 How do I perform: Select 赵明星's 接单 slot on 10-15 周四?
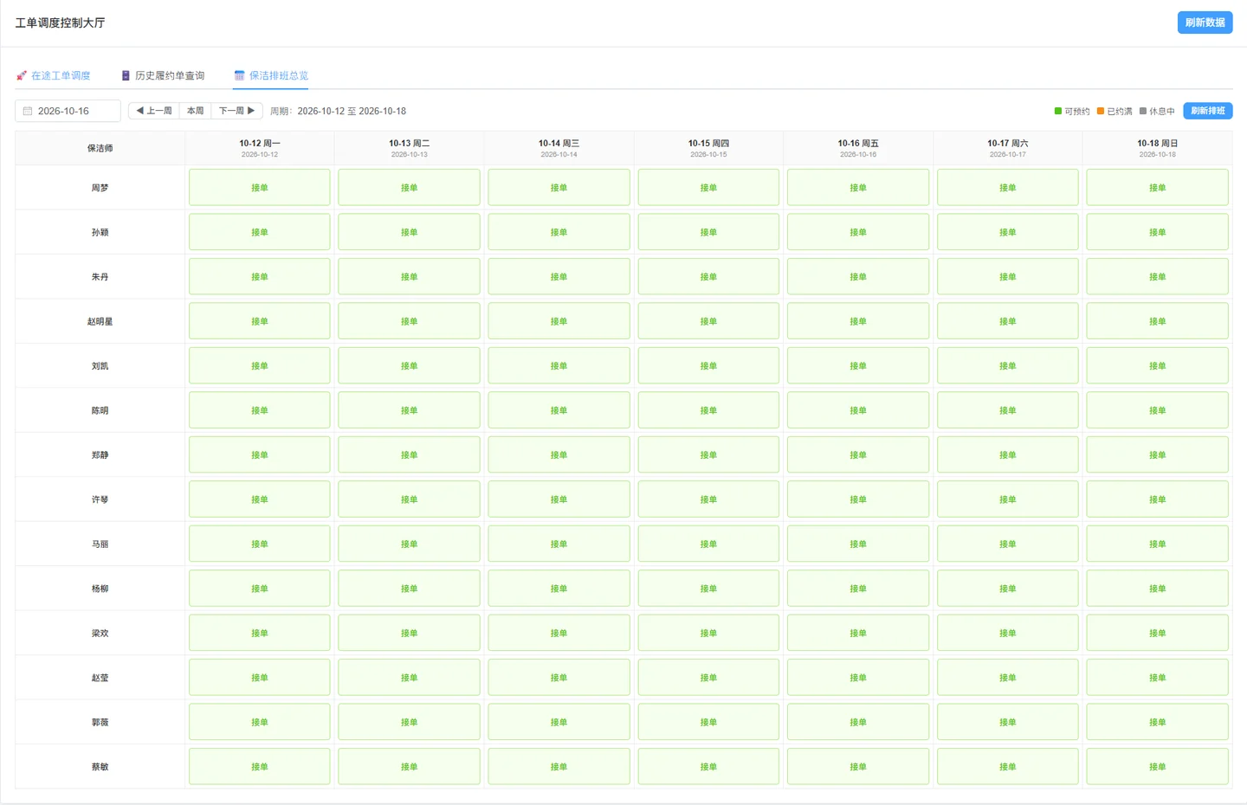pos(708,321)
